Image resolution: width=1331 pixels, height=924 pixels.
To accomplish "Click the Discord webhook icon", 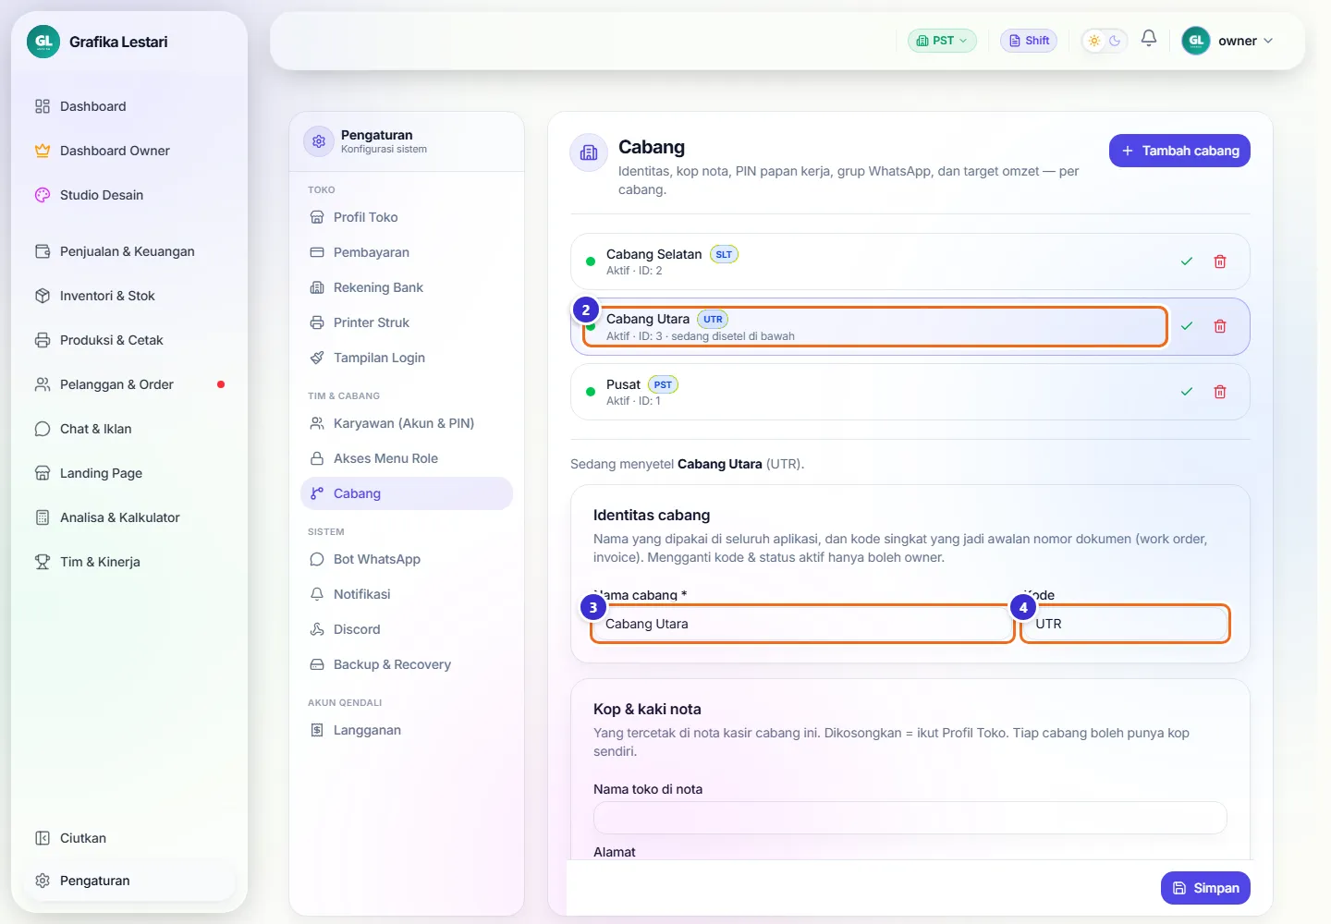I will (x=317, y=629).
